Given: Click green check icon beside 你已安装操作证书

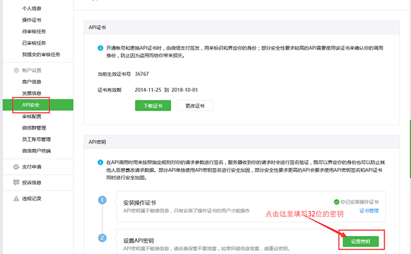Looking at the screenshot, I should (x=337, y=202).
